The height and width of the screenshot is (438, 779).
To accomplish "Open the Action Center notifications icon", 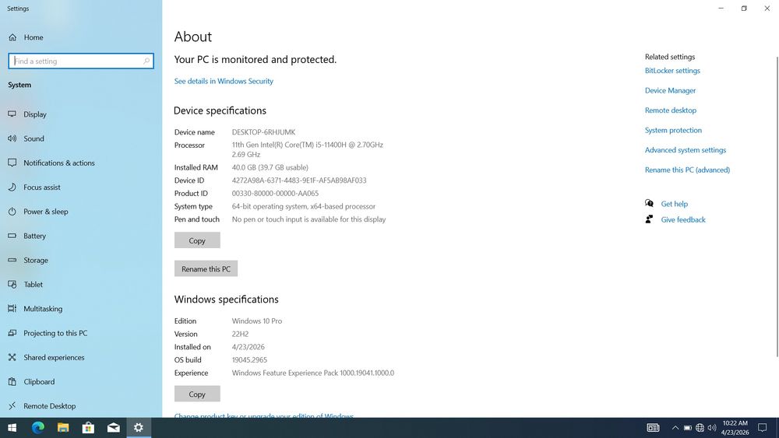I will click(x=762, y=428).
